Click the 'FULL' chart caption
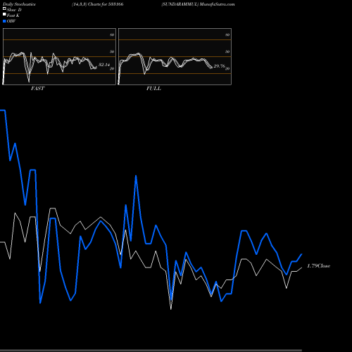 point(153,89)
